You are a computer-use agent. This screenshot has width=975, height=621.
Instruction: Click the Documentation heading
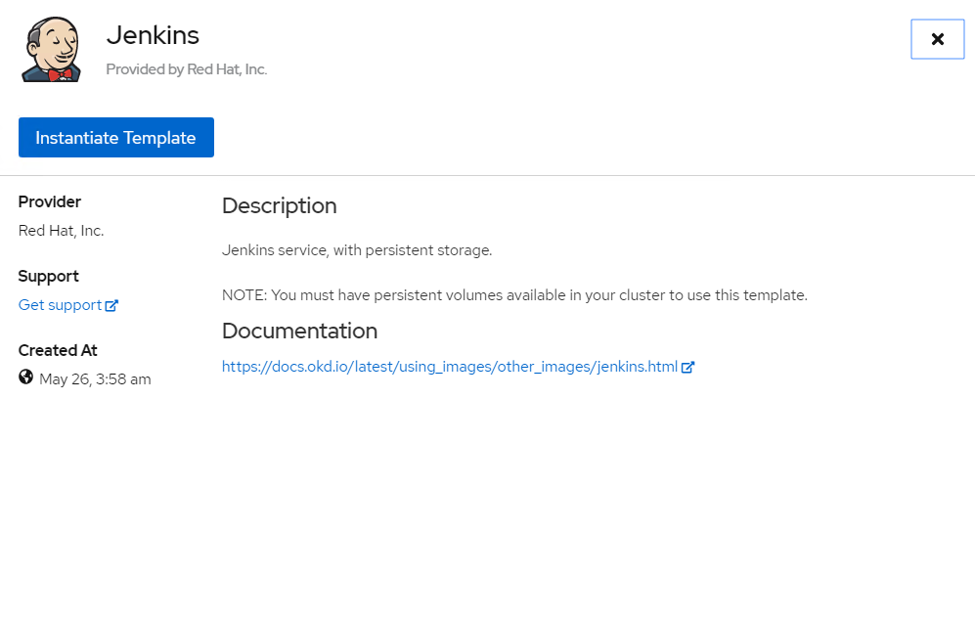pyautogui.click(x=299, y=331)
